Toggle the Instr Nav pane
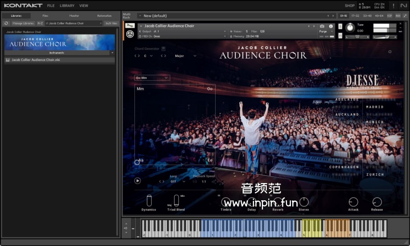This screenshot has width=410, height=246. pos(111,23)
